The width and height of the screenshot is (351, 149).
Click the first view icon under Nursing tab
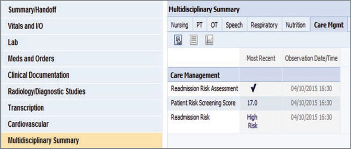(x=178, y=40)
